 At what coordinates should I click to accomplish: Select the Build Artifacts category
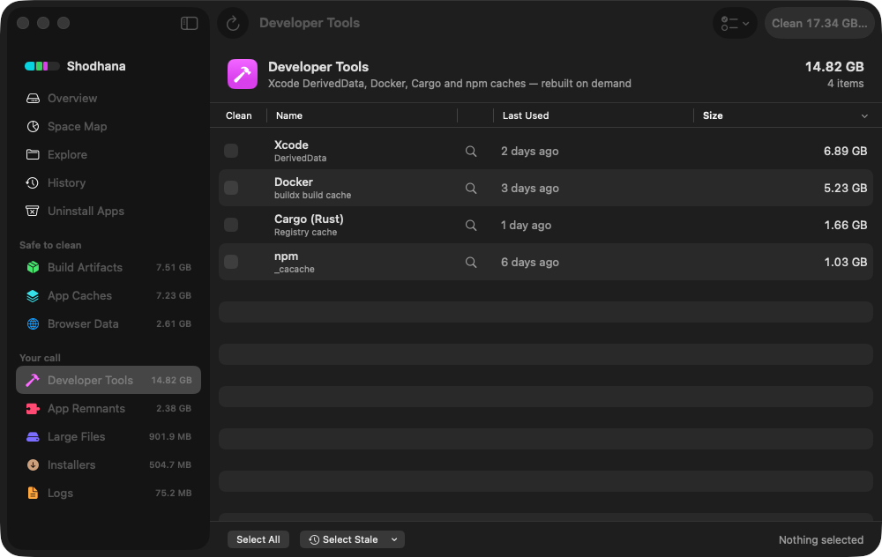[x=108, y=268]
